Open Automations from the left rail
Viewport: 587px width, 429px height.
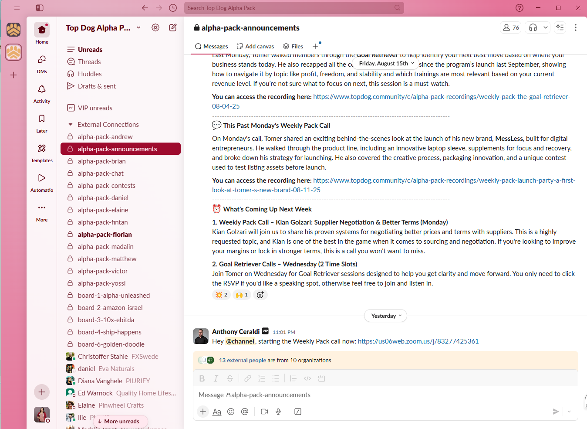(x=42, y=182)
